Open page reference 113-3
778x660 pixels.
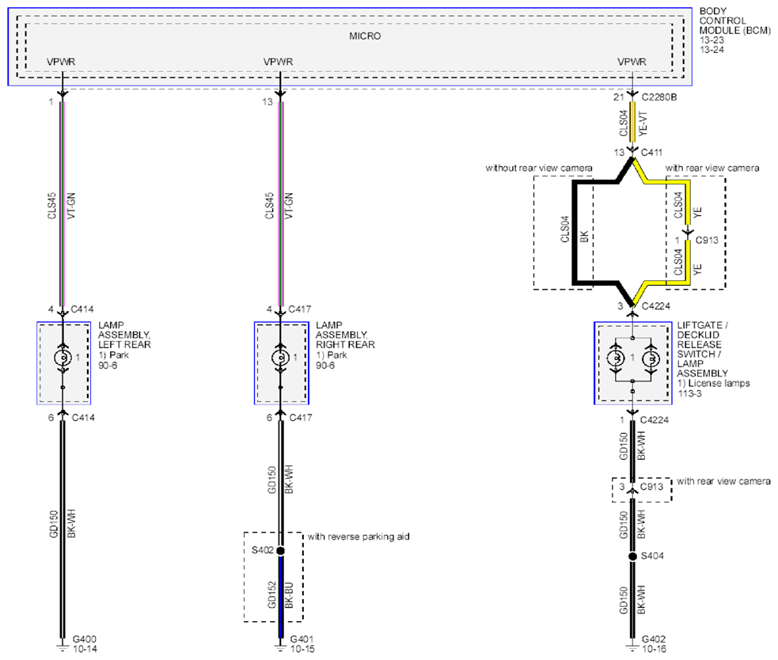point(689,393)
